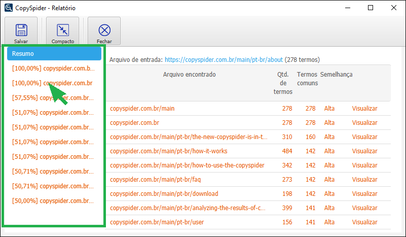Click Visualizar for the download row
This screenshot has width=406, height=237.
[364, 194]
